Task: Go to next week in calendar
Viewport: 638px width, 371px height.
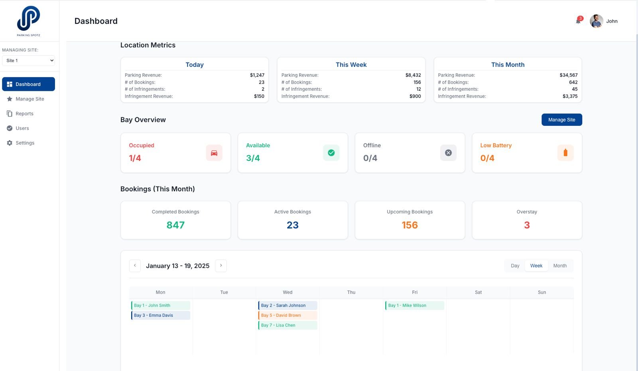Action: 221,266
